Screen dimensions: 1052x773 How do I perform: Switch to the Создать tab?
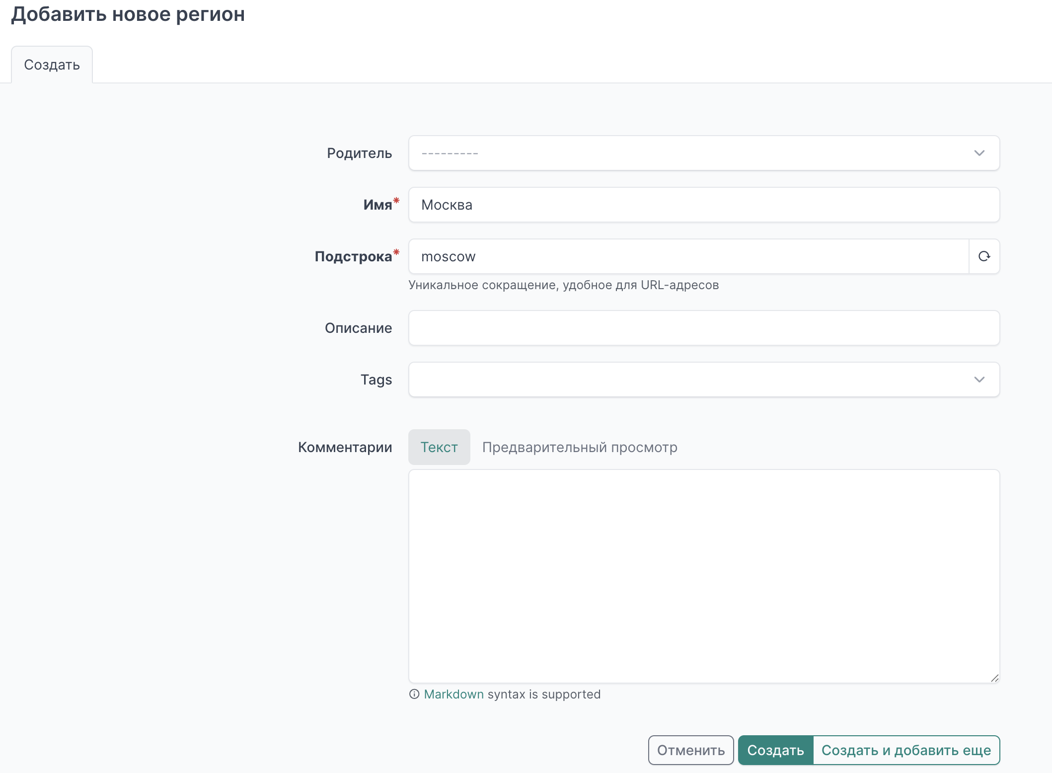pyautogui.click(x=52, y=65)
